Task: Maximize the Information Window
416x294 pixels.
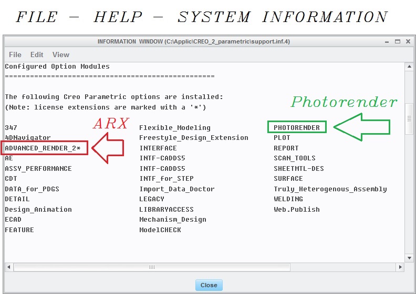Action: [x=398, y=41]
